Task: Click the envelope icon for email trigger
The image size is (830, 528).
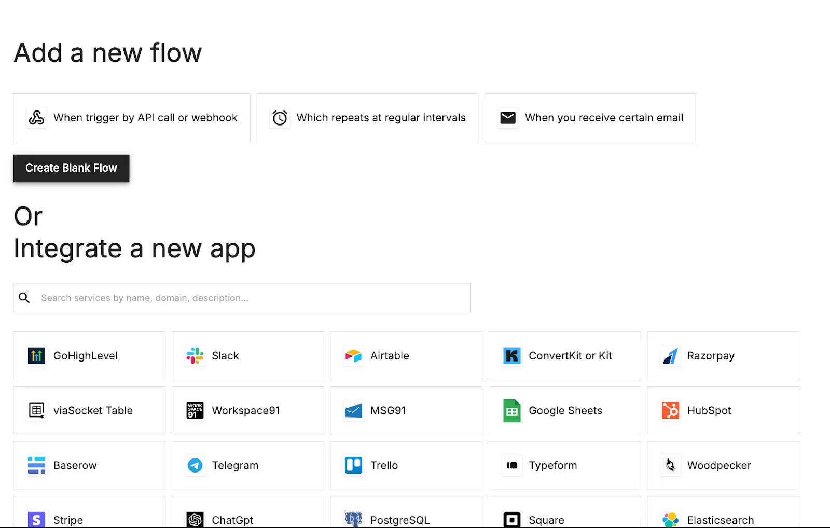Action: point(508,118)
